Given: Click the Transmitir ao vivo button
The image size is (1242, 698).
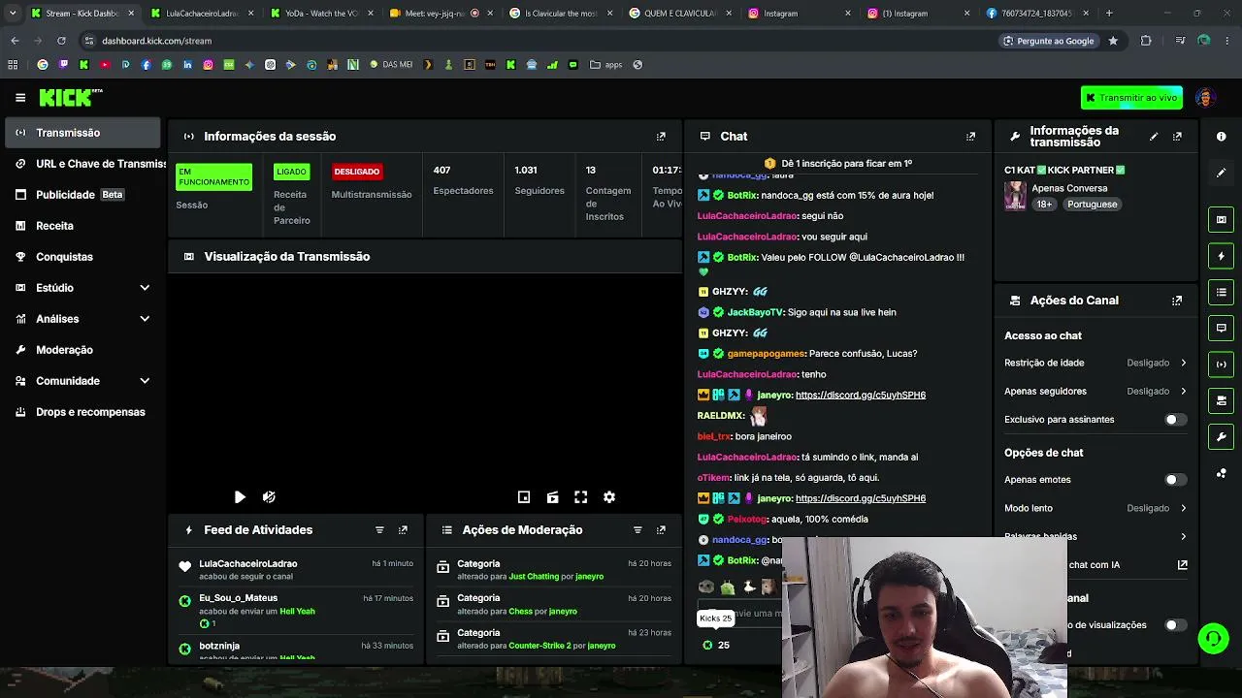Looking at the screenshot, I should (1131, 98).
